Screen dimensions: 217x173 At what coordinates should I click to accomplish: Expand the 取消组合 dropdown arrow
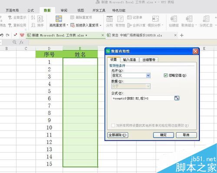pyautogui.click(x=196, y=25)
